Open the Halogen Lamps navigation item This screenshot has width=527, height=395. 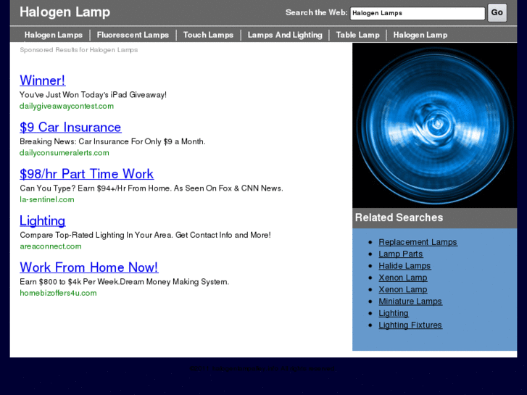coord(54,35)
